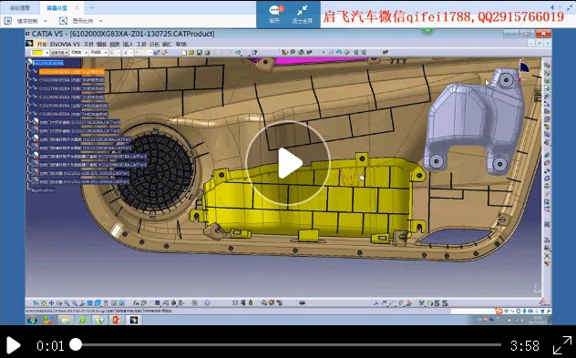Switch to the 会议信息 tab
Viewport: 576px width, 358px height.
tap(19, 7)
